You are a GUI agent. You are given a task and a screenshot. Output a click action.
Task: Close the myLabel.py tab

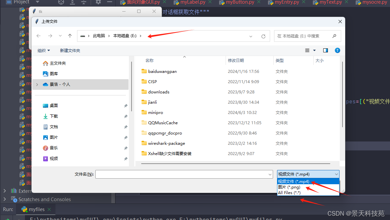click(210, 2)
